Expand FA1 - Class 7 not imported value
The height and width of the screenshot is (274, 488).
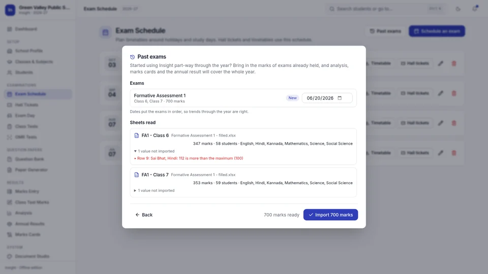click(154, 190)
